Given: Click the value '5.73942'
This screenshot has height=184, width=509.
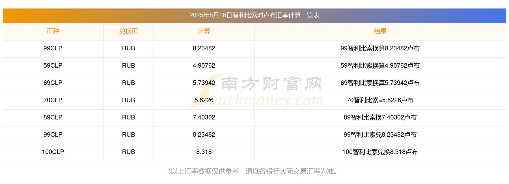Looking at the screenshot, I should tap(204, 83).
